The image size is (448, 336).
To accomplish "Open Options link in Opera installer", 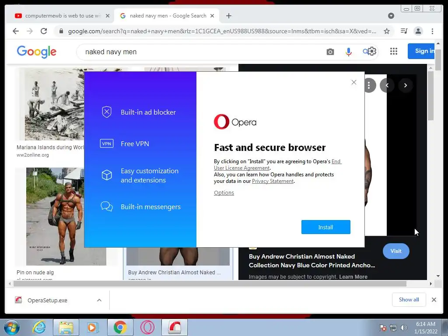I will (x=224, y=192).
